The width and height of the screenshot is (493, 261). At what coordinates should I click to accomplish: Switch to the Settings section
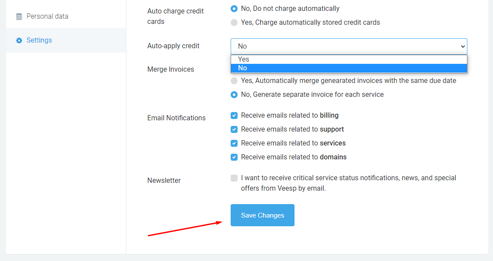click(x=39, y=40)
